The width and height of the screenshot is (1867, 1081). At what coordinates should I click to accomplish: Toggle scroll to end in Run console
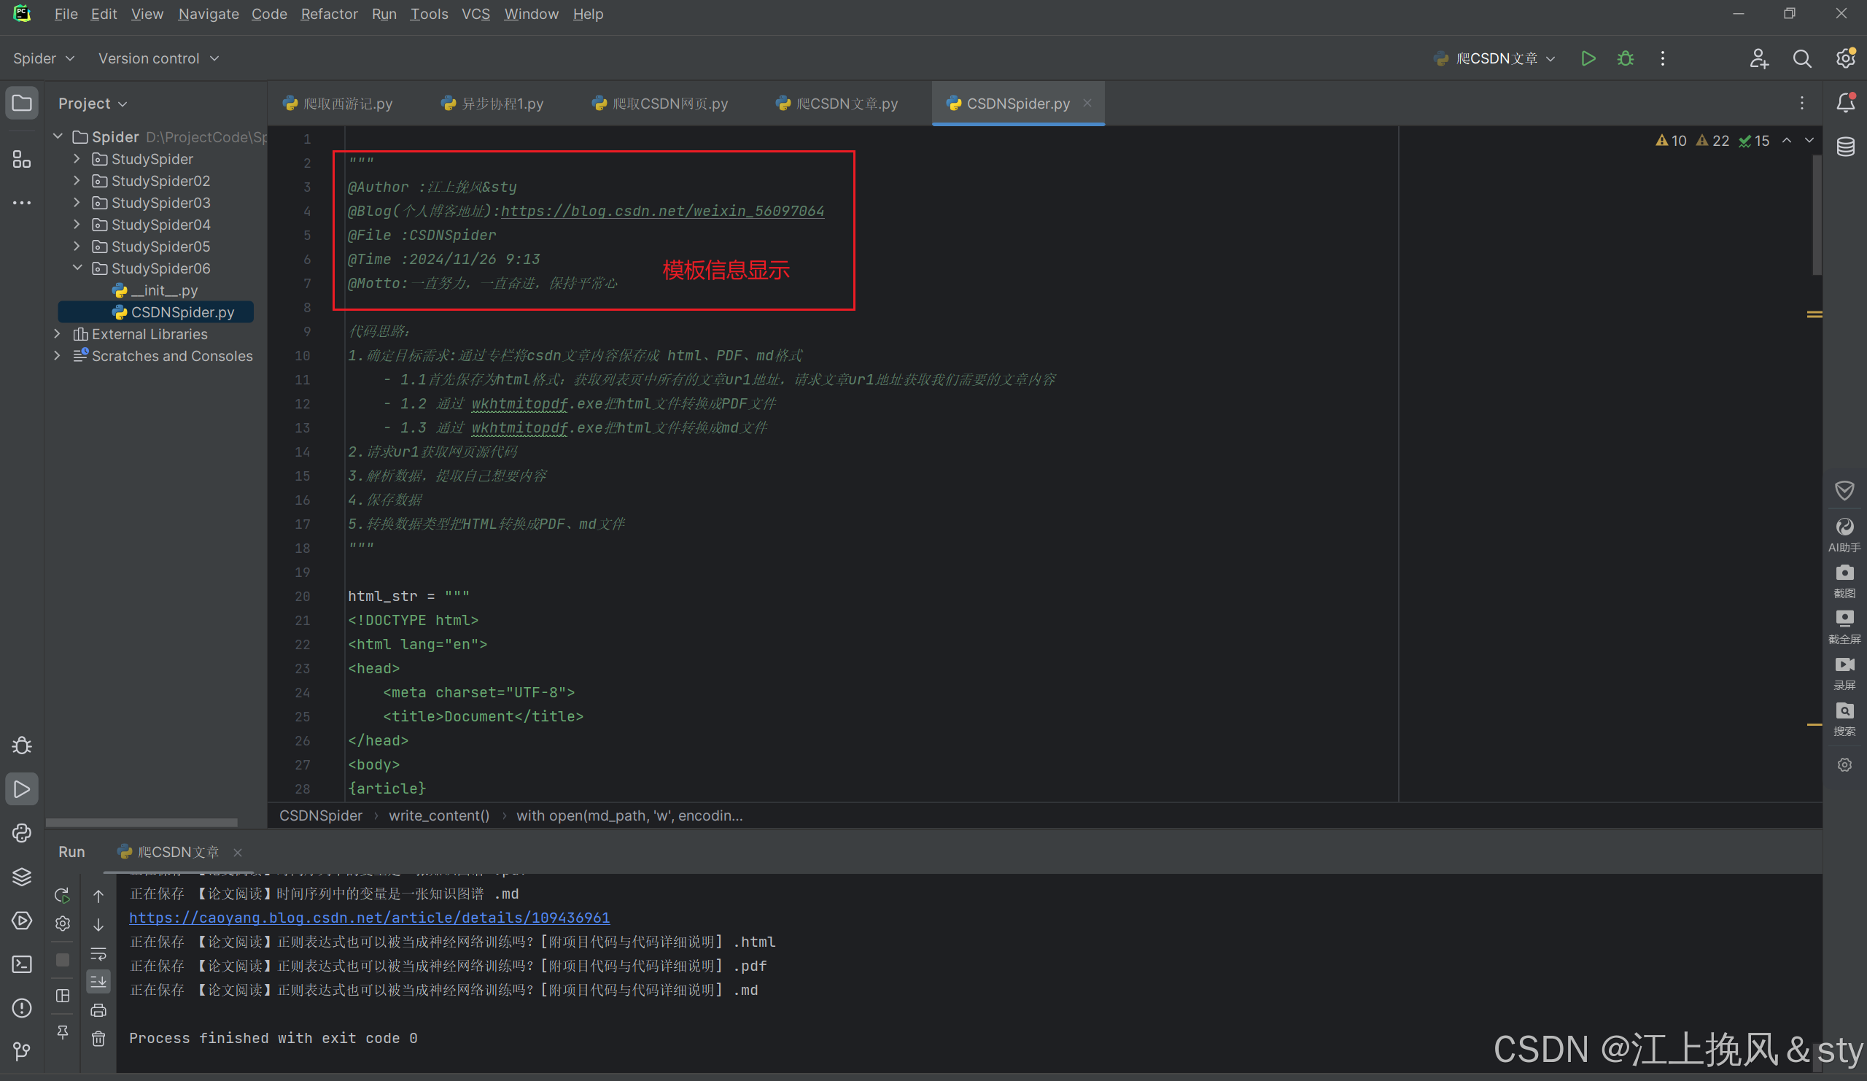[98, 982]
